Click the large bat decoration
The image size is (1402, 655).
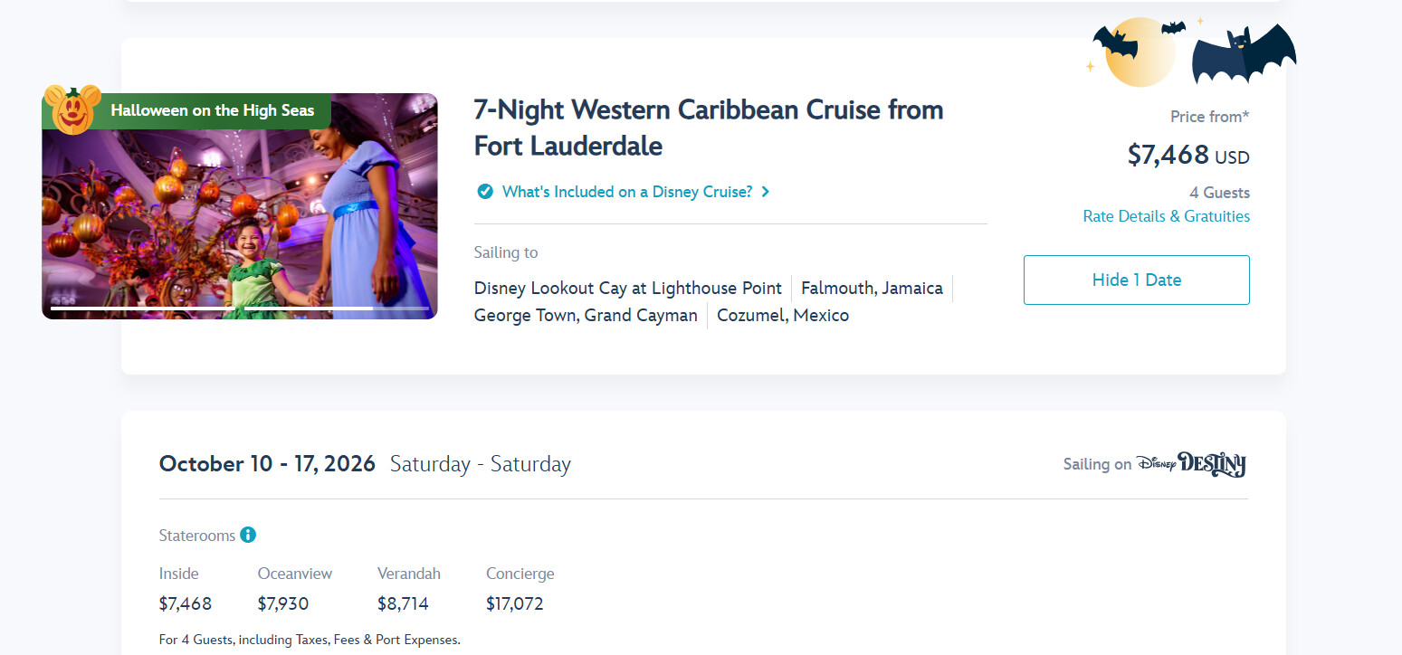(x=1243, y=55)
